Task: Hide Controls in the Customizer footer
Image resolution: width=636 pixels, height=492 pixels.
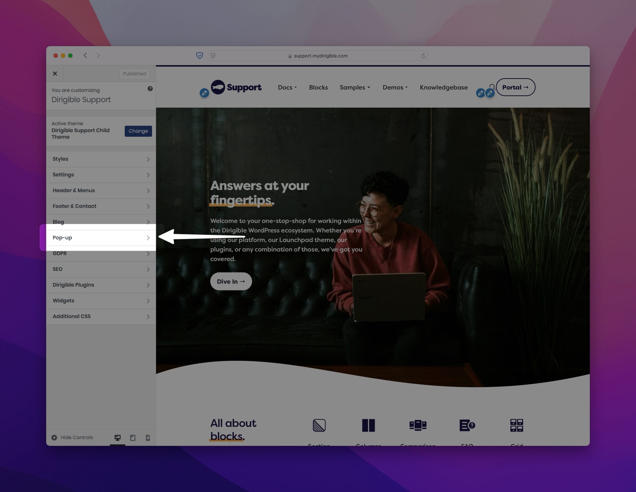Action: point(72,437)
